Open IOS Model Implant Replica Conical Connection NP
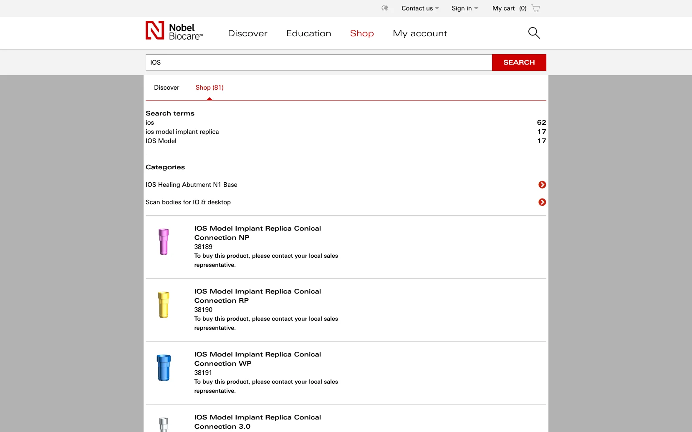The height and width of the screenshot is (432, 692). tap(258, 233)
